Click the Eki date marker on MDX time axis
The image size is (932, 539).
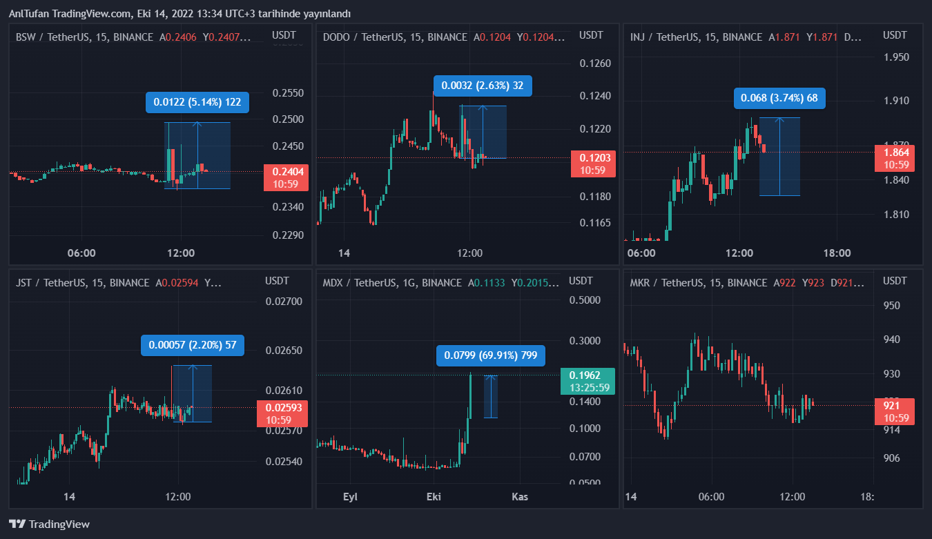pos(434,496)
